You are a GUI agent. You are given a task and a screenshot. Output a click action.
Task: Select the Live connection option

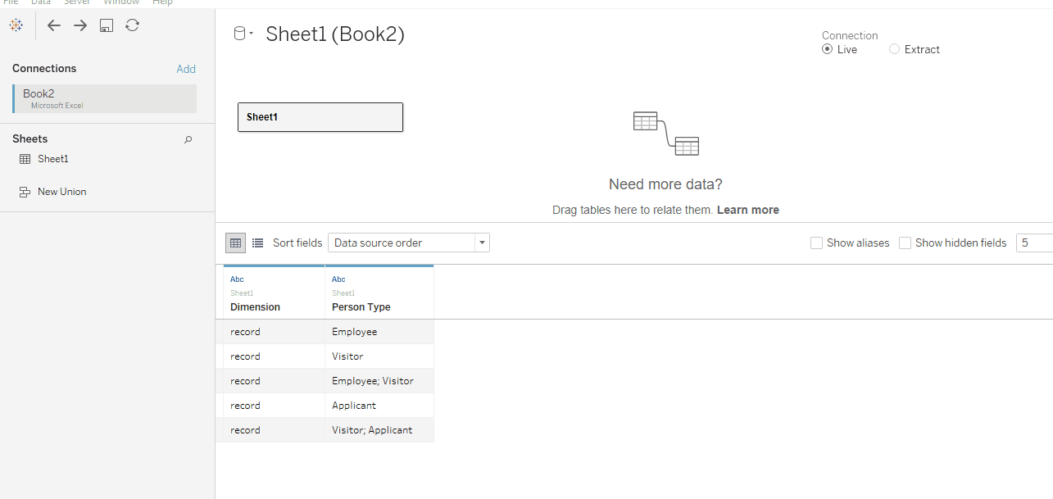[828, 49]
